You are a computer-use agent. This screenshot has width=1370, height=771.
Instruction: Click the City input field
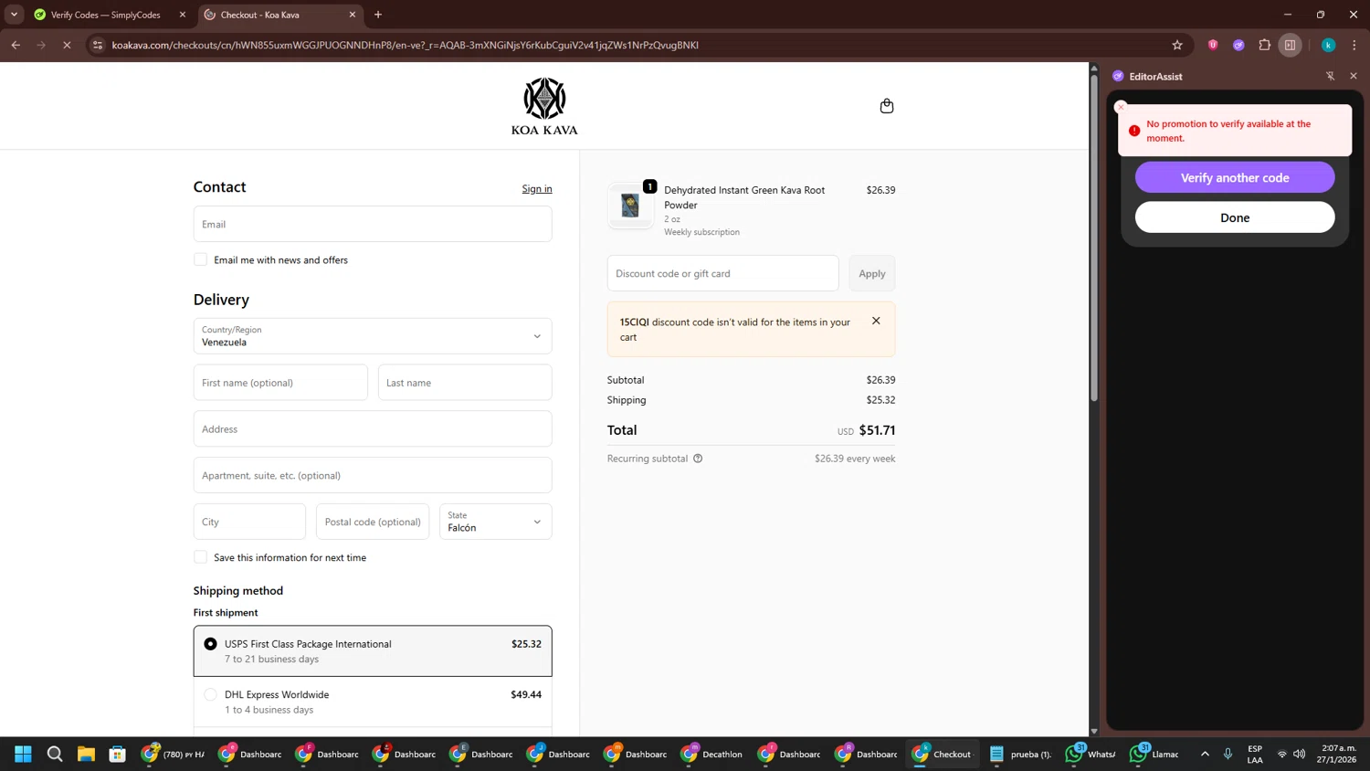pos(249,522)
